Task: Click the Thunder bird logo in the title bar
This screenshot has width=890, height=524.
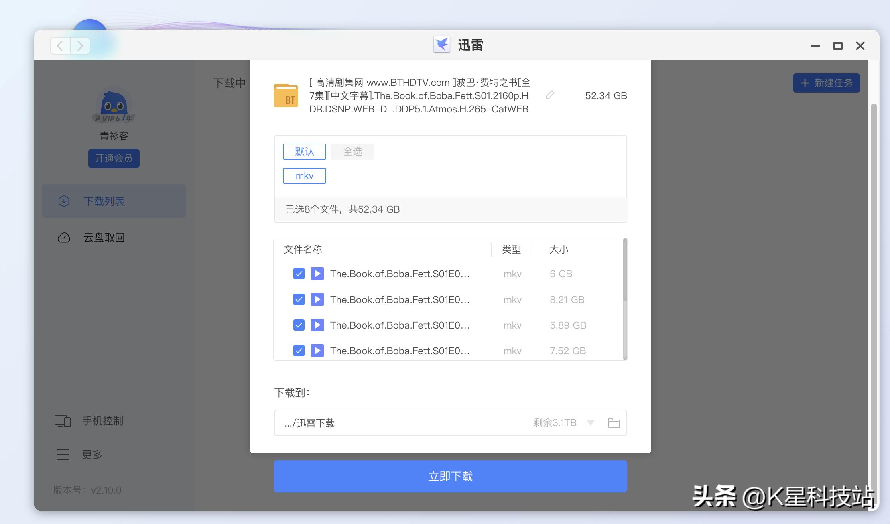Action: pos(442,45)
